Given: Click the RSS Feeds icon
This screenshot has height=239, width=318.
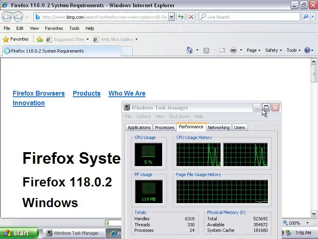Looking at the screenshot, I should 206,51.
